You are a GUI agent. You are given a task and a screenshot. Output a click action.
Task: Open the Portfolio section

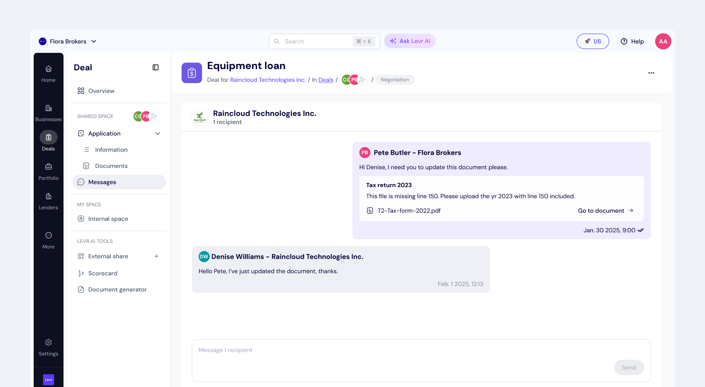(48, 171)
